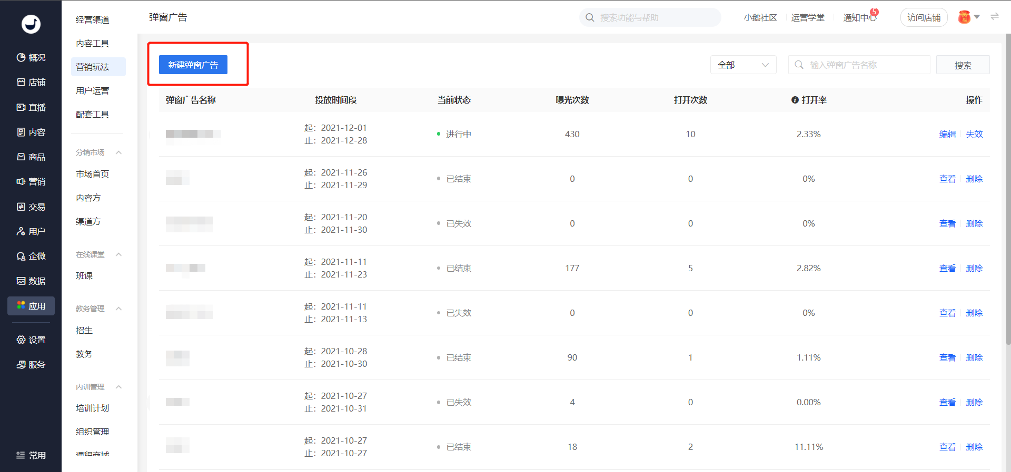Image resolution: width=1011 pixels, height=472 pixels.
Task: Click the account avatar icon at top right
Action: (x=964, y=17)
